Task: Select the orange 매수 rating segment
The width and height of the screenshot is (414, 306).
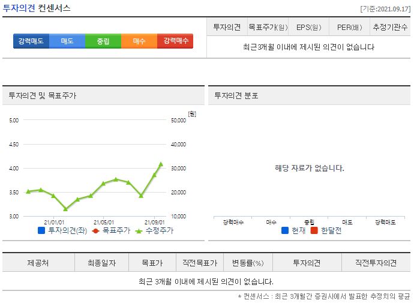Action: click(139, 41)
